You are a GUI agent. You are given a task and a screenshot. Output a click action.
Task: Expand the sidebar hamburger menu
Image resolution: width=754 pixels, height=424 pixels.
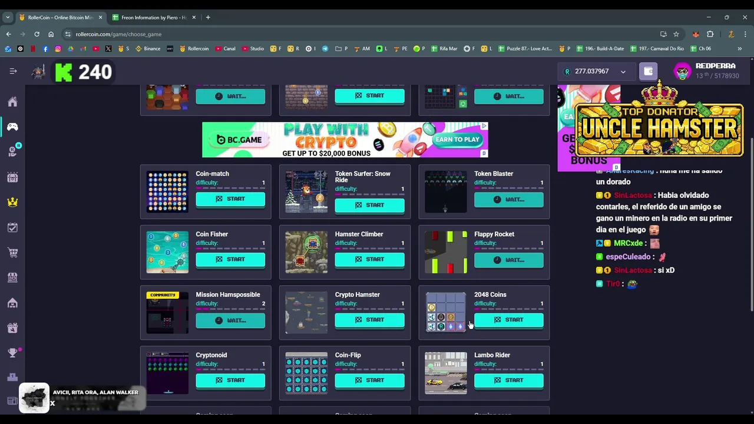[13, 71]
